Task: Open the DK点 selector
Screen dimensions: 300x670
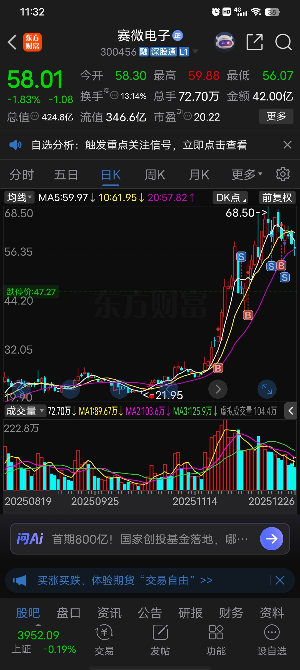Action: pyautogui.click(x=230, y=198)
